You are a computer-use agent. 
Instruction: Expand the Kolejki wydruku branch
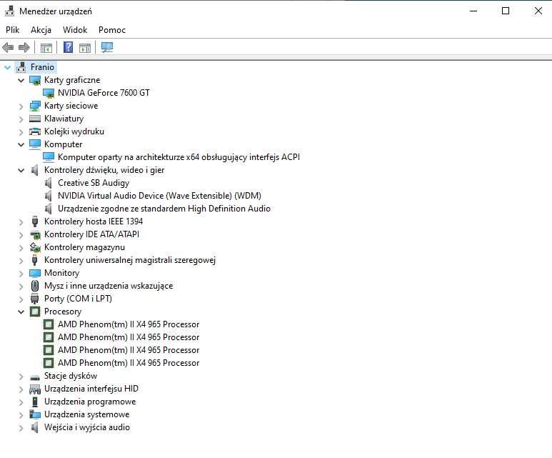21,132
